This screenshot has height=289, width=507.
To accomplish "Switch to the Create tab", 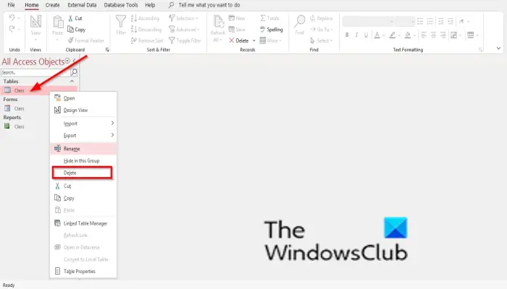I will tap(52, 5).
